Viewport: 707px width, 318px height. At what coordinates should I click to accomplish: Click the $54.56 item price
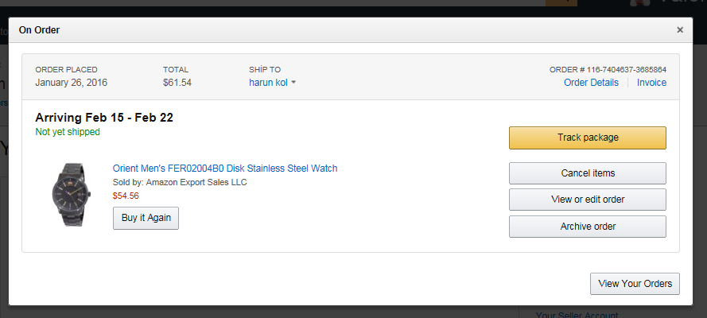[126, 195]
